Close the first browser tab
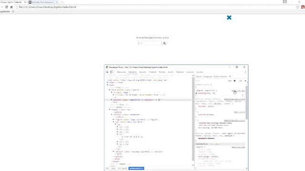This screenshot has width=305, height=171. [25, 2]
